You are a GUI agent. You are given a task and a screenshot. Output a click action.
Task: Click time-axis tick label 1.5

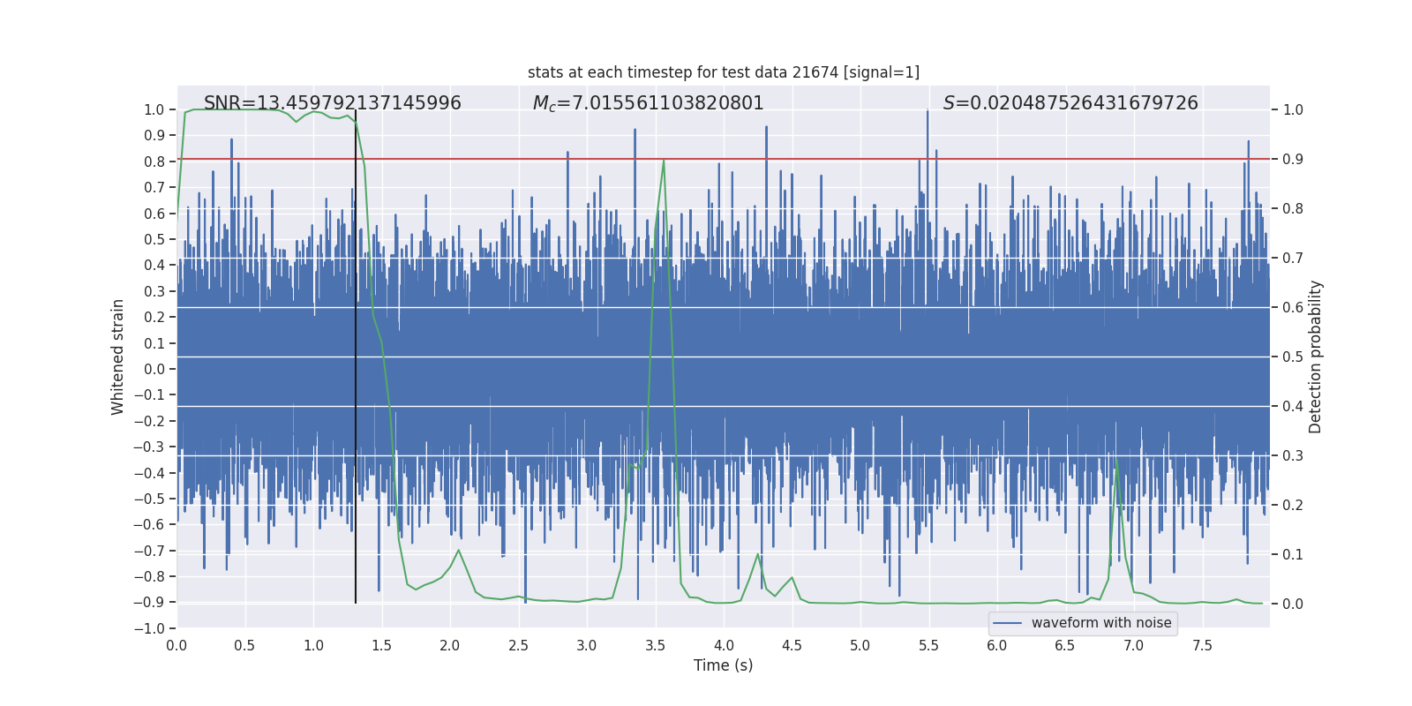click(381, 645)
